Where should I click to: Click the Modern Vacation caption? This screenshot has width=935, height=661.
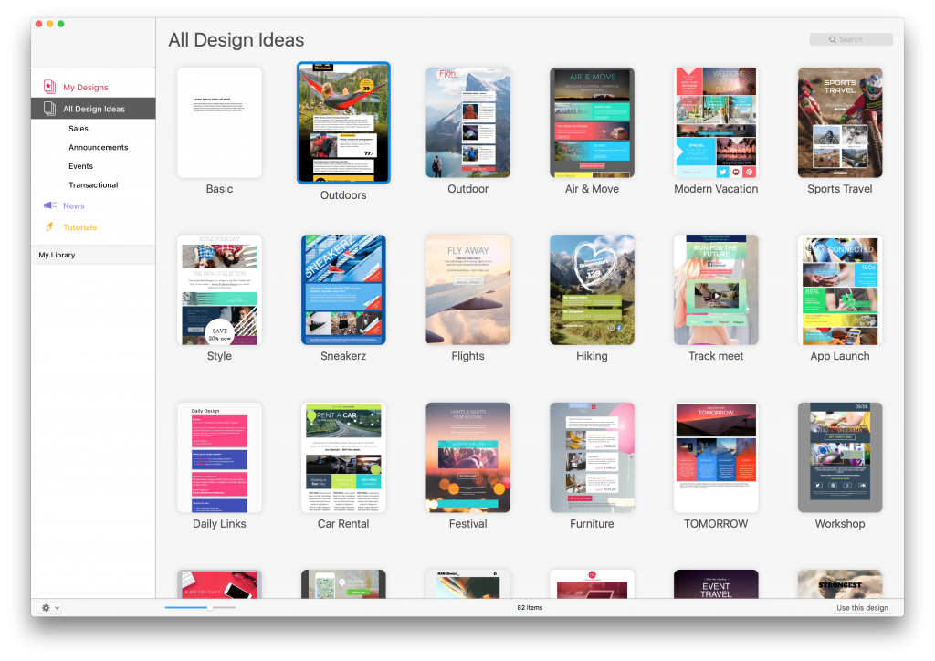pos(716,189)
